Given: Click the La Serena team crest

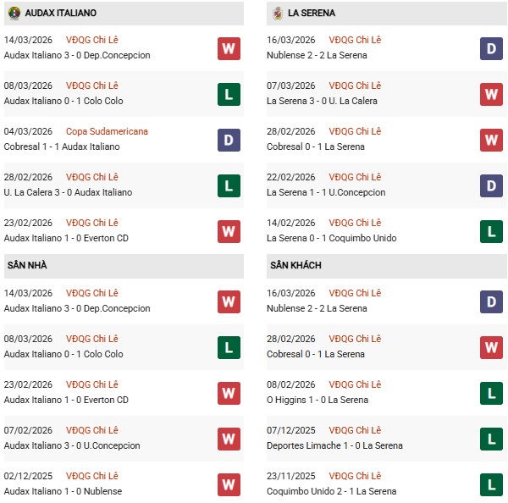Looking at the screenshot, I should pos(277,14).
